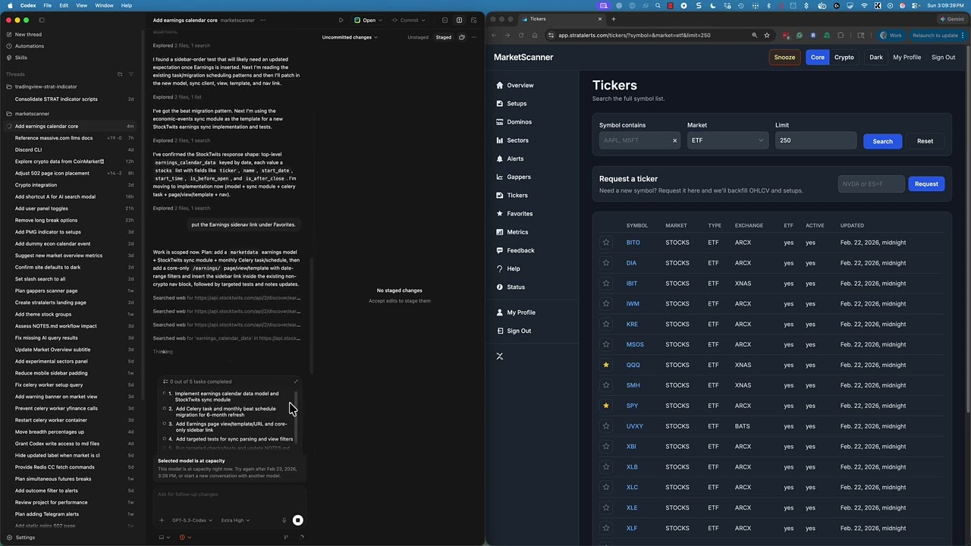Toggle the diff panel icon in Codex header
Image resolution: width=971 pixels, height=546 pixels.
point(459,20)
